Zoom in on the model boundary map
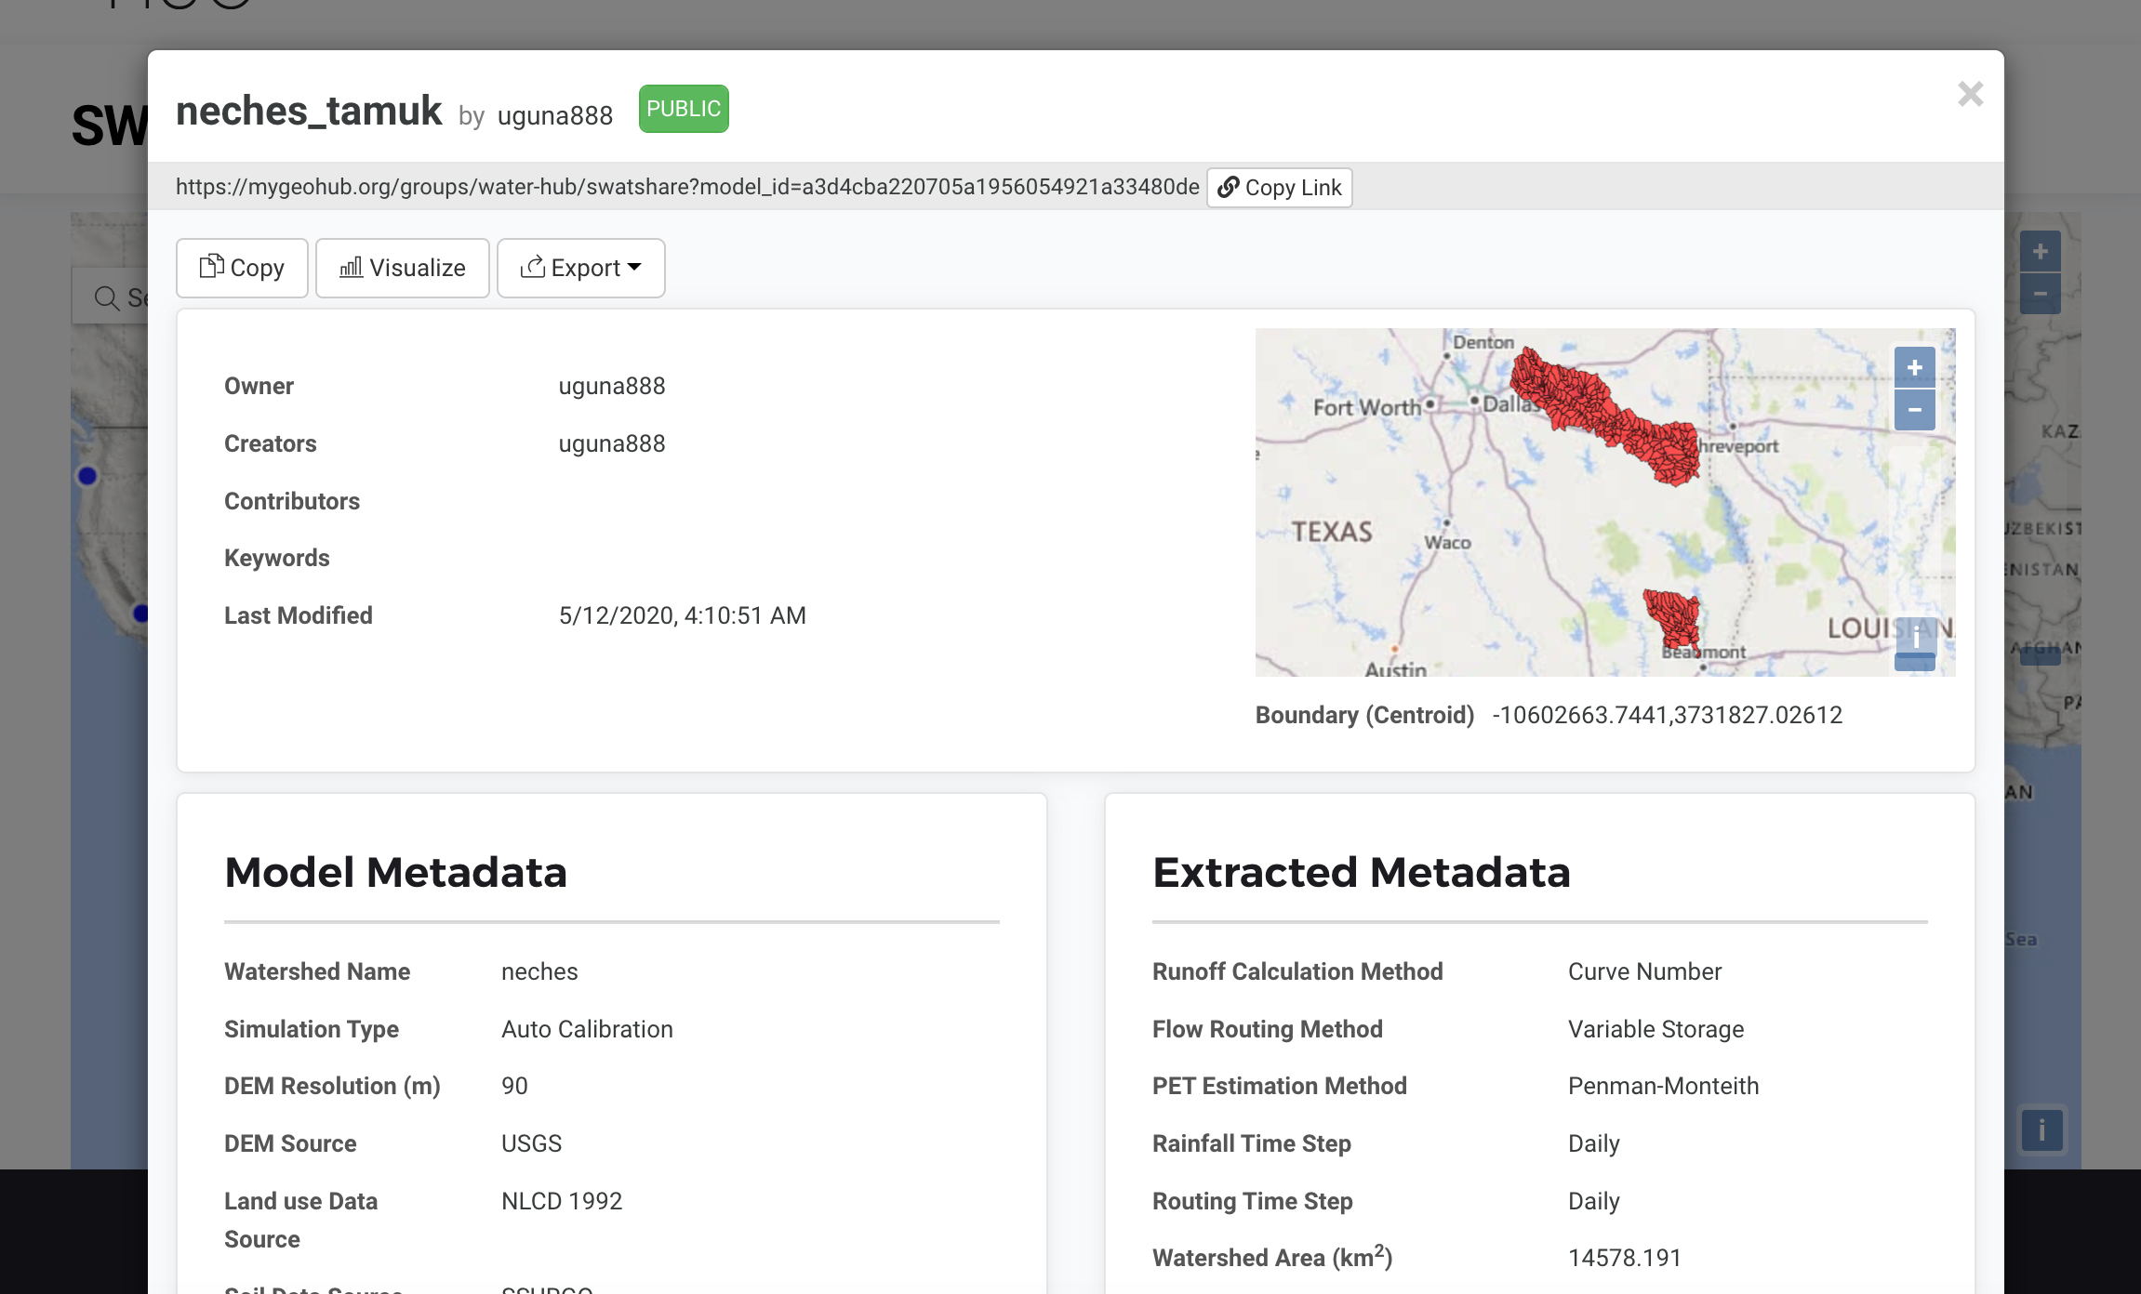 coord(1914,368)
